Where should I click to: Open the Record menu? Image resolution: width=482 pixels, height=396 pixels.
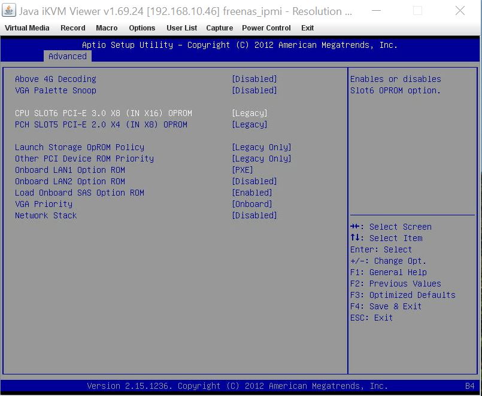73,28
